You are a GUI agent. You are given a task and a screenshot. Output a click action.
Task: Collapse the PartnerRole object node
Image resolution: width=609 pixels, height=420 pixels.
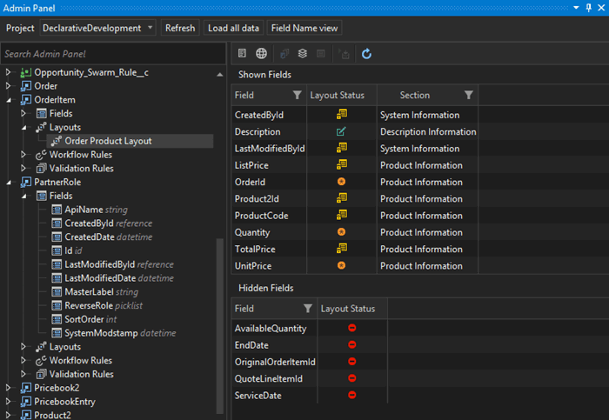coord(8,183)
